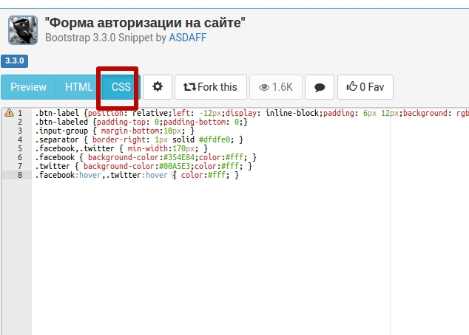
Task: Click the 3.3.0 version badge
Action: (x=14, y=61)
